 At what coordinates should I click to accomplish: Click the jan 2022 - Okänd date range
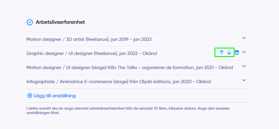point(138,53)
